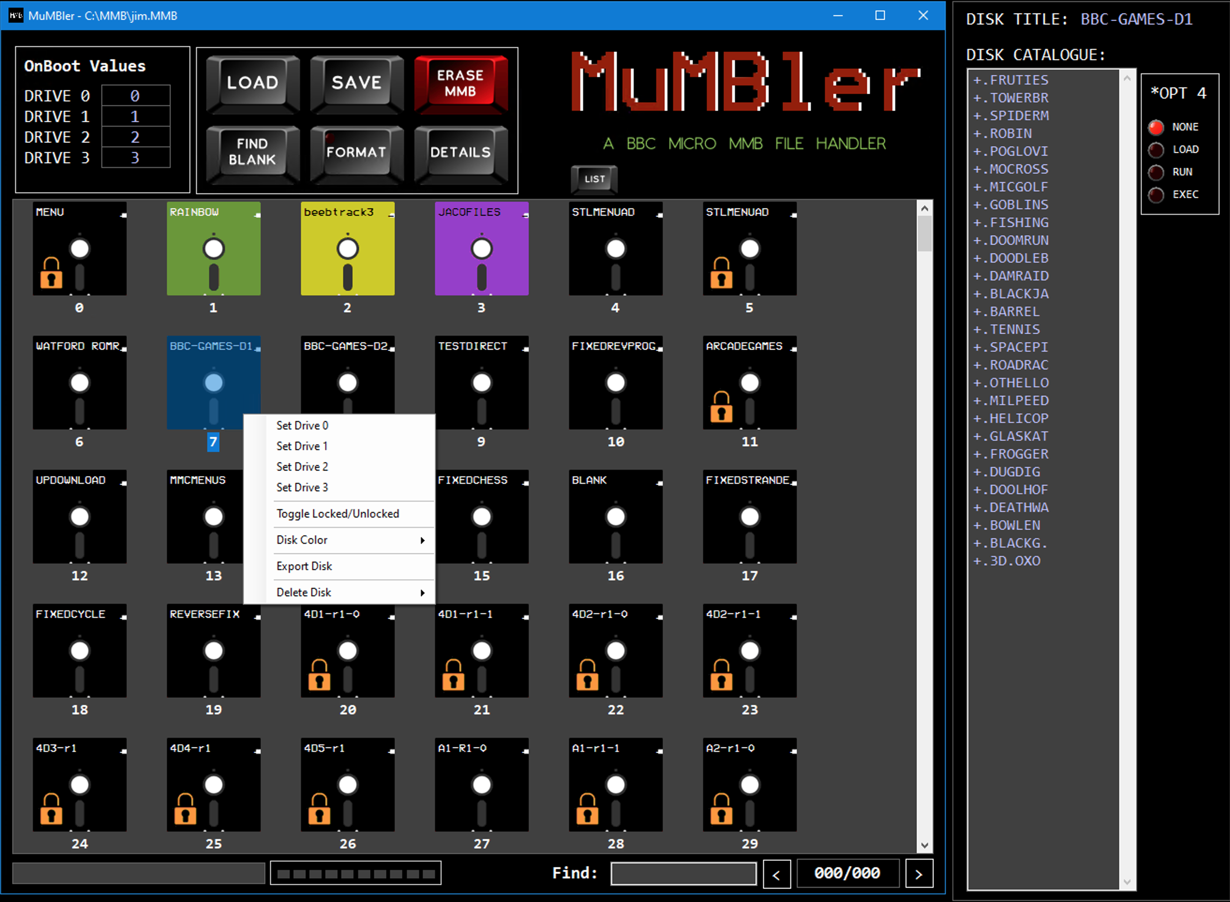Viewport: 1230px width, 902px height.
Task: Click the DRIVE 0 onboot value field
Action: (x=135, y=96)
